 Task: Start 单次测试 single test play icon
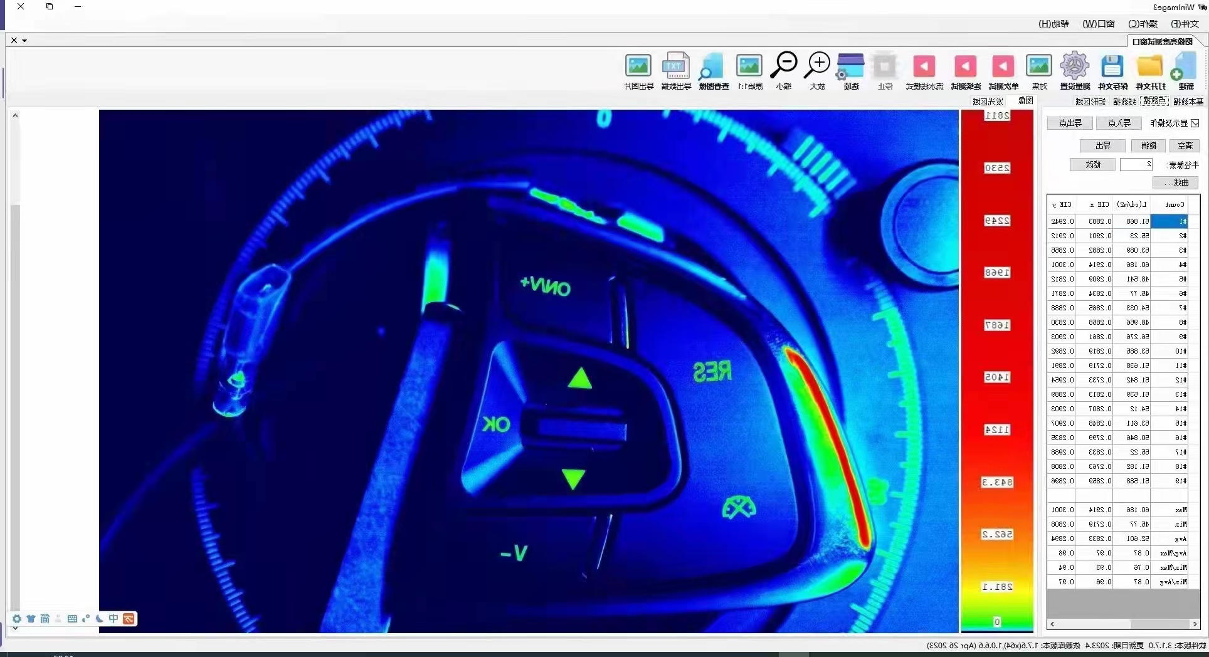click(x=1003, y=66)
